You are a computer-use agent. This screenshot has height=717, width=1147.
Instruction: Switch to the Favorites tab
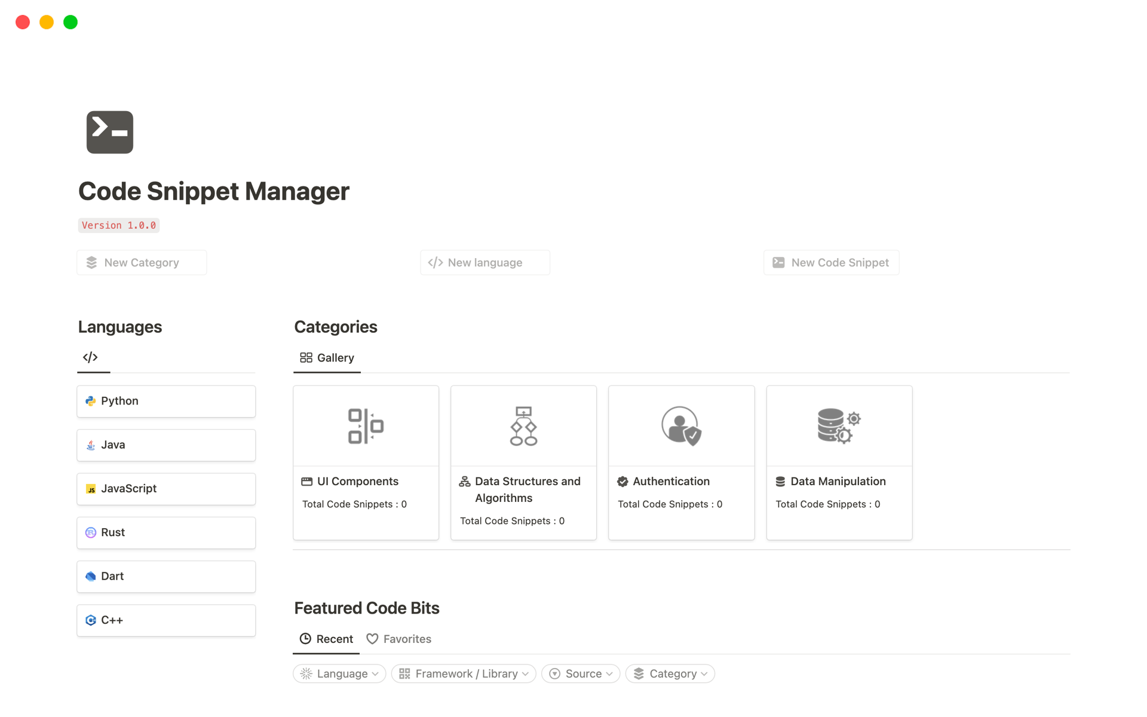point(399,638)
